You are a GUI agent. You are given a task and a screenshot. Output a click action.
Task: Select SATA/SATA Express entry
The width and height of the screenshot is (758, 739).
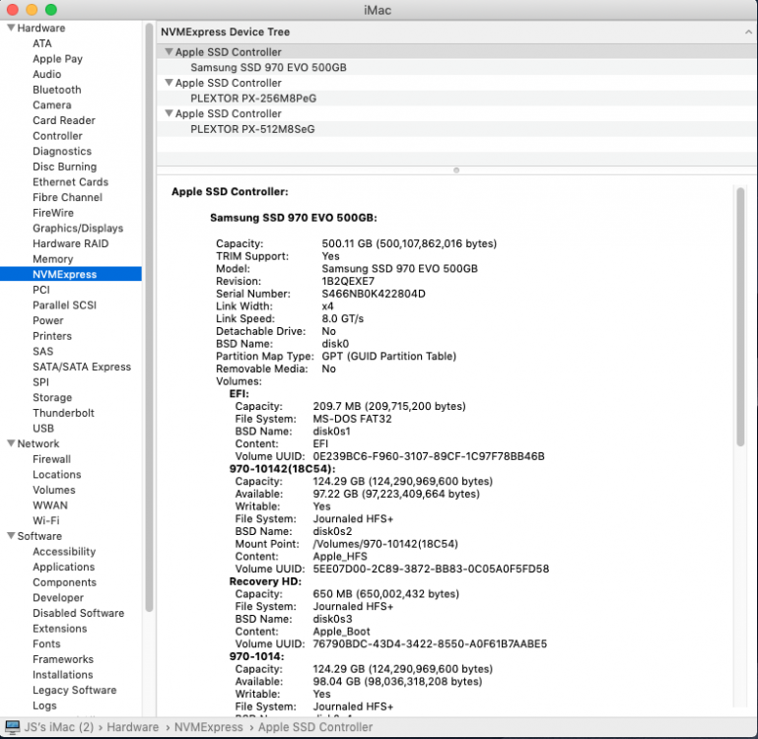tap(82, 367)
